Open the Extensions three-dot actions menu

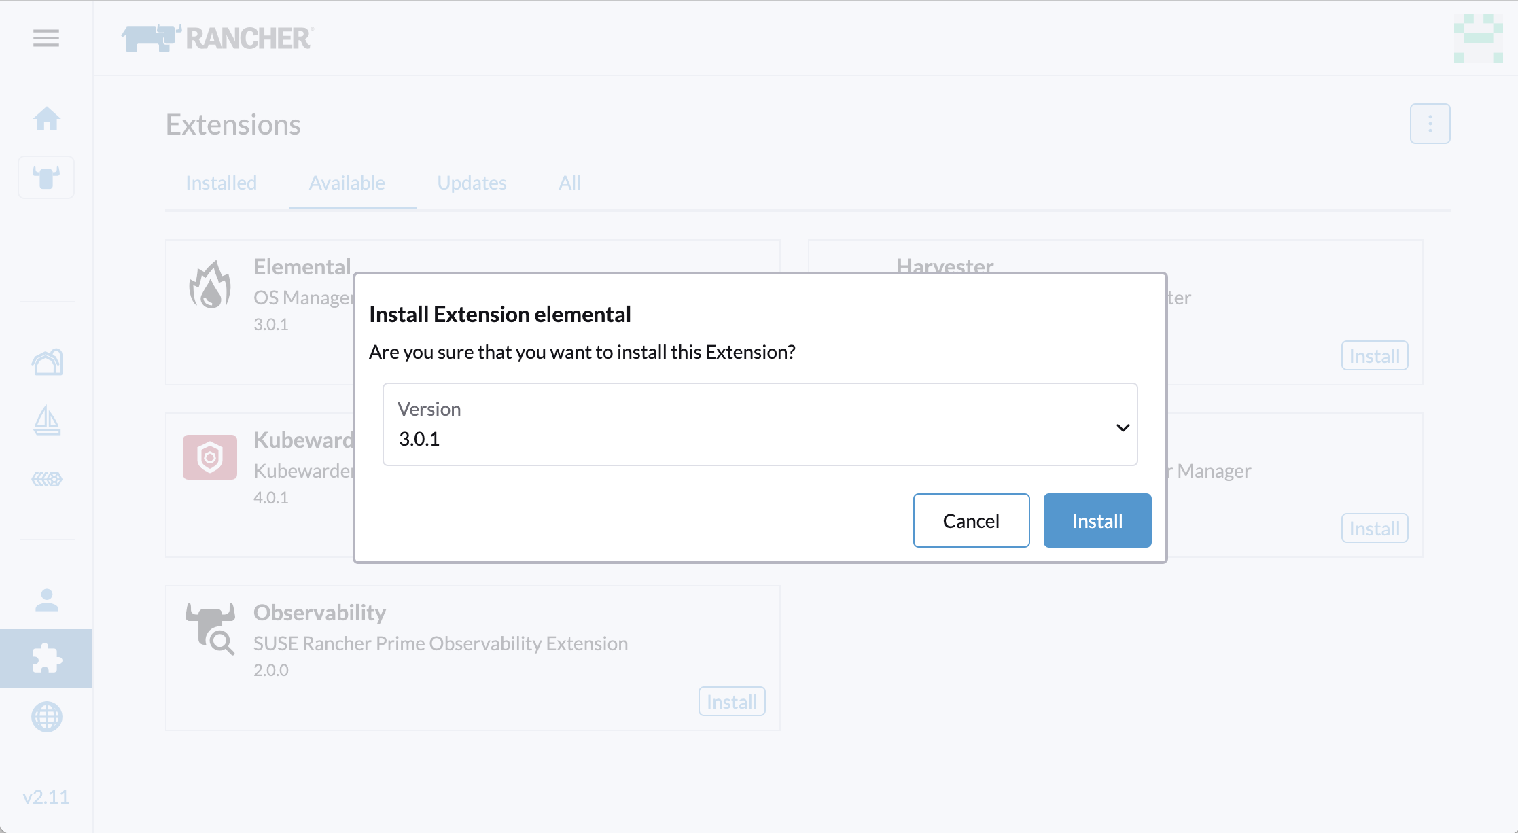pyautogui.click(x=1430, y=124)
